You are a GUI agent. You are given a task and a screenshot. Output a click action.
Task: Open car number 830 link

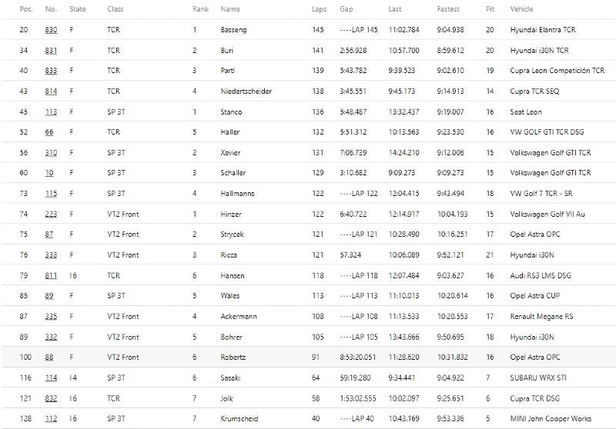51,30
